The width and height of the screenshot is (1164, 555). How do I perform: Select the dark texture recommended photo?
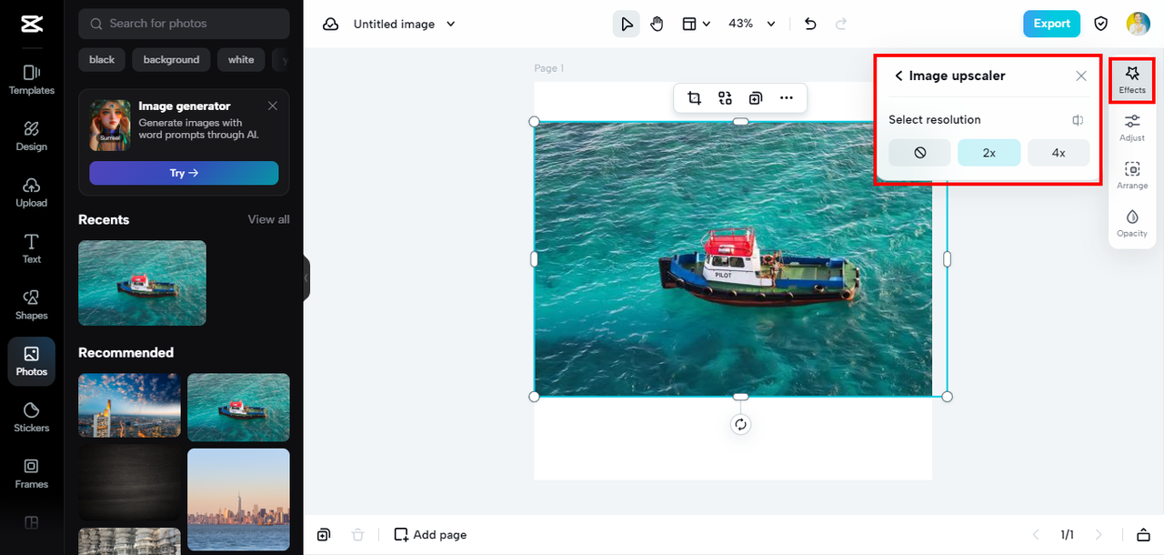(x=129, y=482)
